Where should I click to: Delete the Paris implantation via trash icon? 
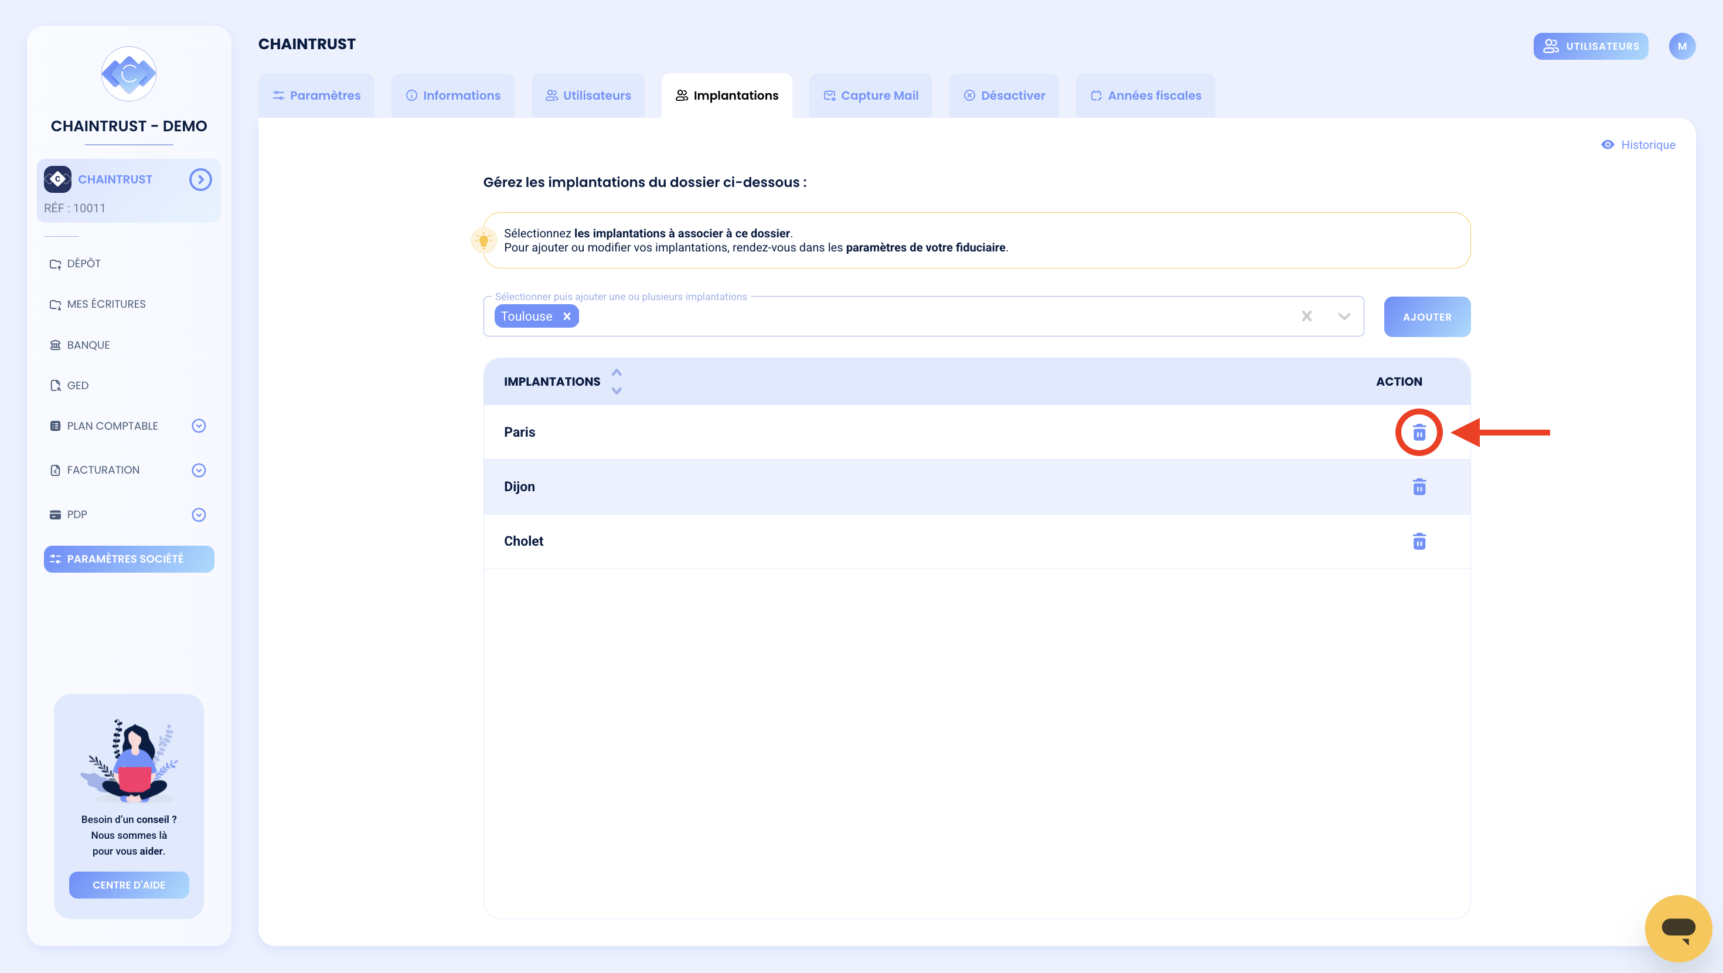(x=1419, y=433)
